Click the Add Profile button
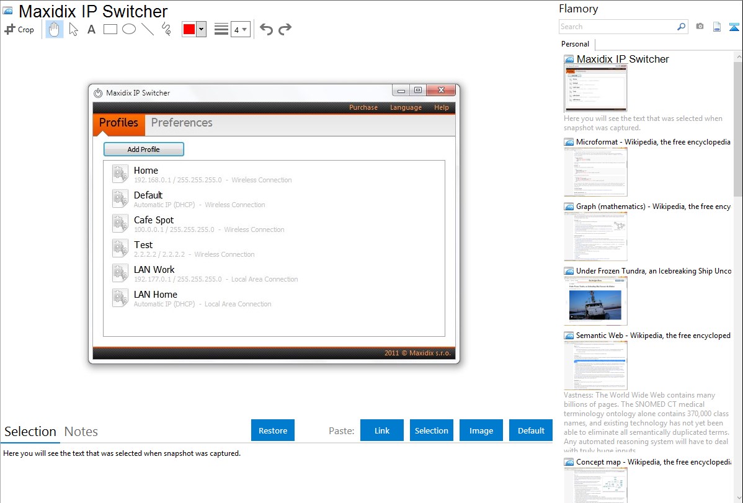 coord(144,149)
